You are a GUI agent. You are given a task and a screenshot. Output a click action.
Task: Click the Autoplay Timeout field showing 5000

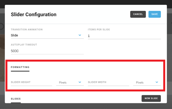[47, 51]
